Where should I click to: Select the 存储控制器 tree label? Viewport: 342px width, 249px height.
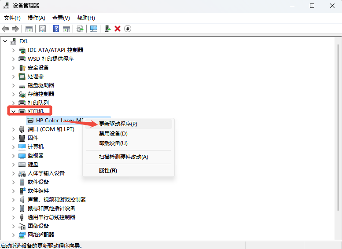pyautogui.click(x=41, y=94)
